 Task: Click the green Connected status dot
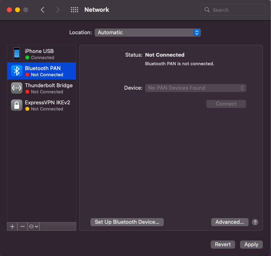coord(27,57)
